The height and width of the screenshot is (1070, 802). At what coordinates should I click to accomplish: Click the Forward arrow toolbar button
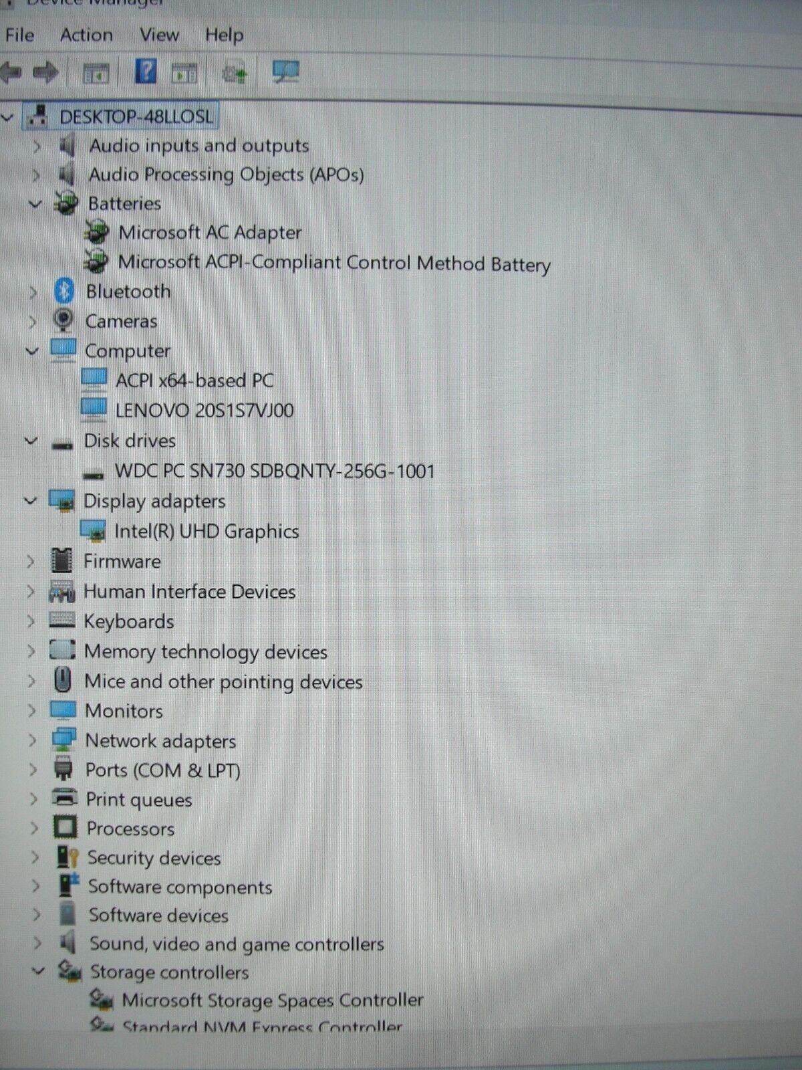click(45, 72)
